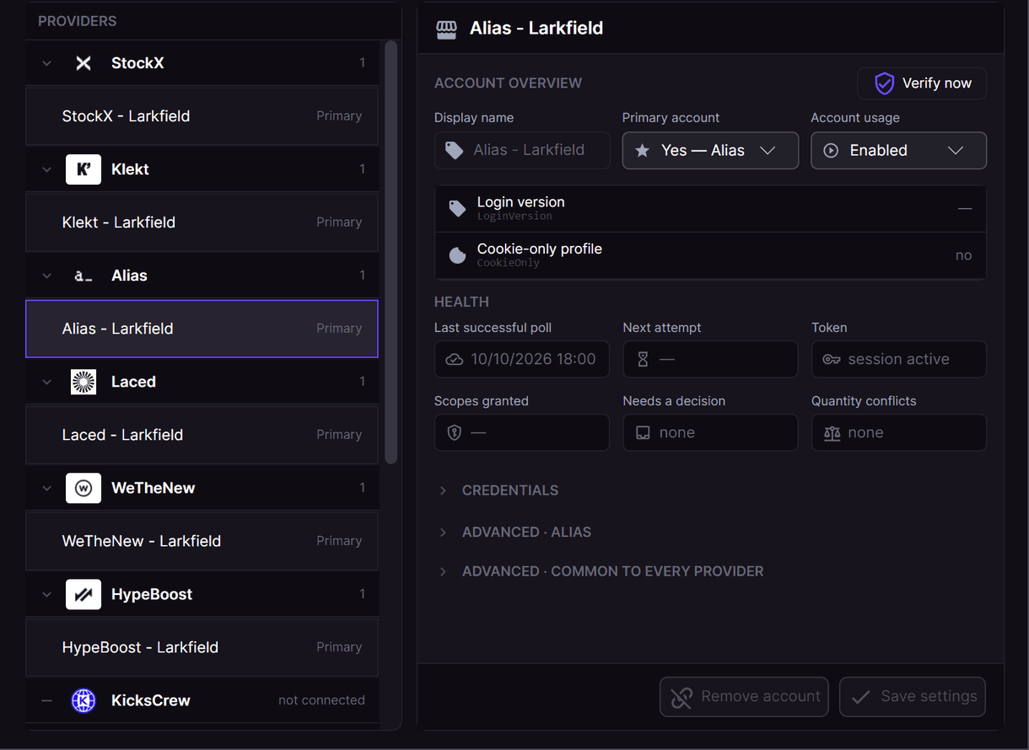Screen dimensions: 1029x750
Task: Click the play-circle icon in Account usage
Action: pyautogui.click(x=831, y=151)
